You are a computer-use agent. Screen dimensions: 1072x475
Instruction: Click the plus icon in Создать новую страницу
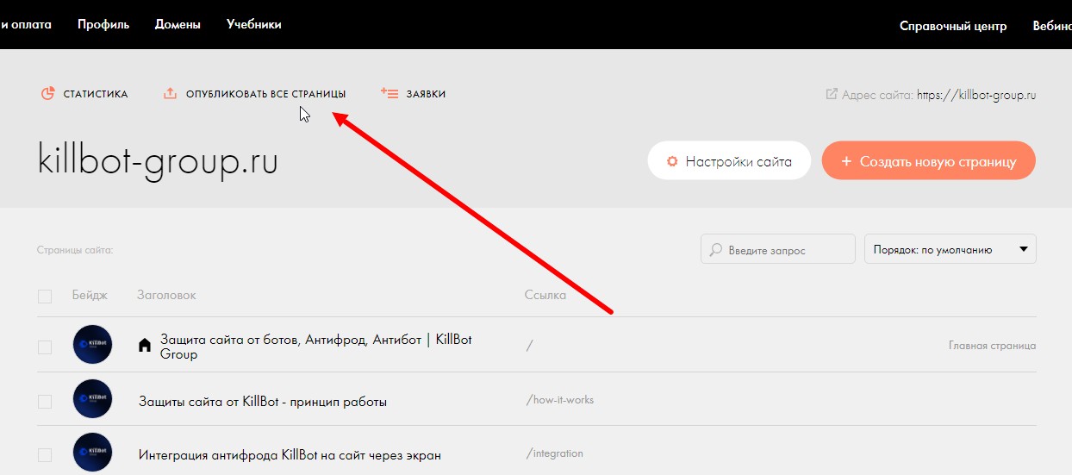[846, 161]
